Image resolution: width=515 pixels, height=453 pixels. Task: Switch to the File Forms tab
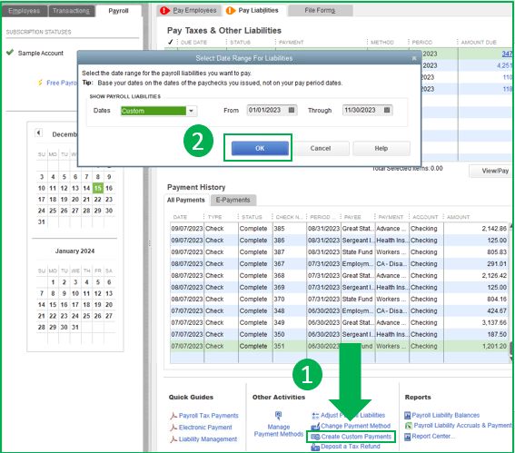pos(320,11)
